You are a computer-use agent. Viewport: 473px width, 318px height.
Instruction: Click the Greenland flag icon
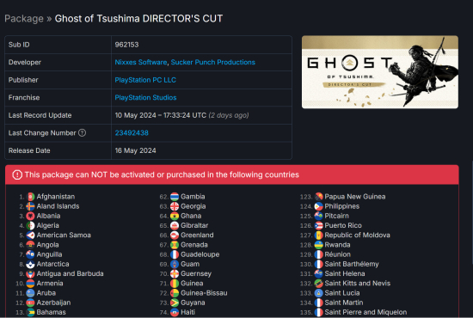tap(175, 235)
